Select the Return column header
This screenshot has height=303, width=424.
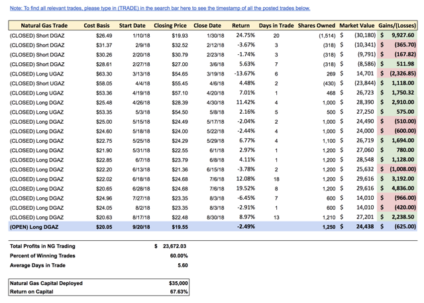tap(240, 26)
